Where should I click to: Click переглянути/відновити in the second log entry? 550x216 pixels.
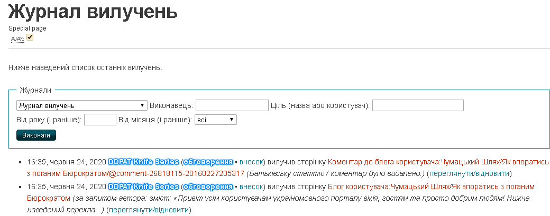(148, 211)
